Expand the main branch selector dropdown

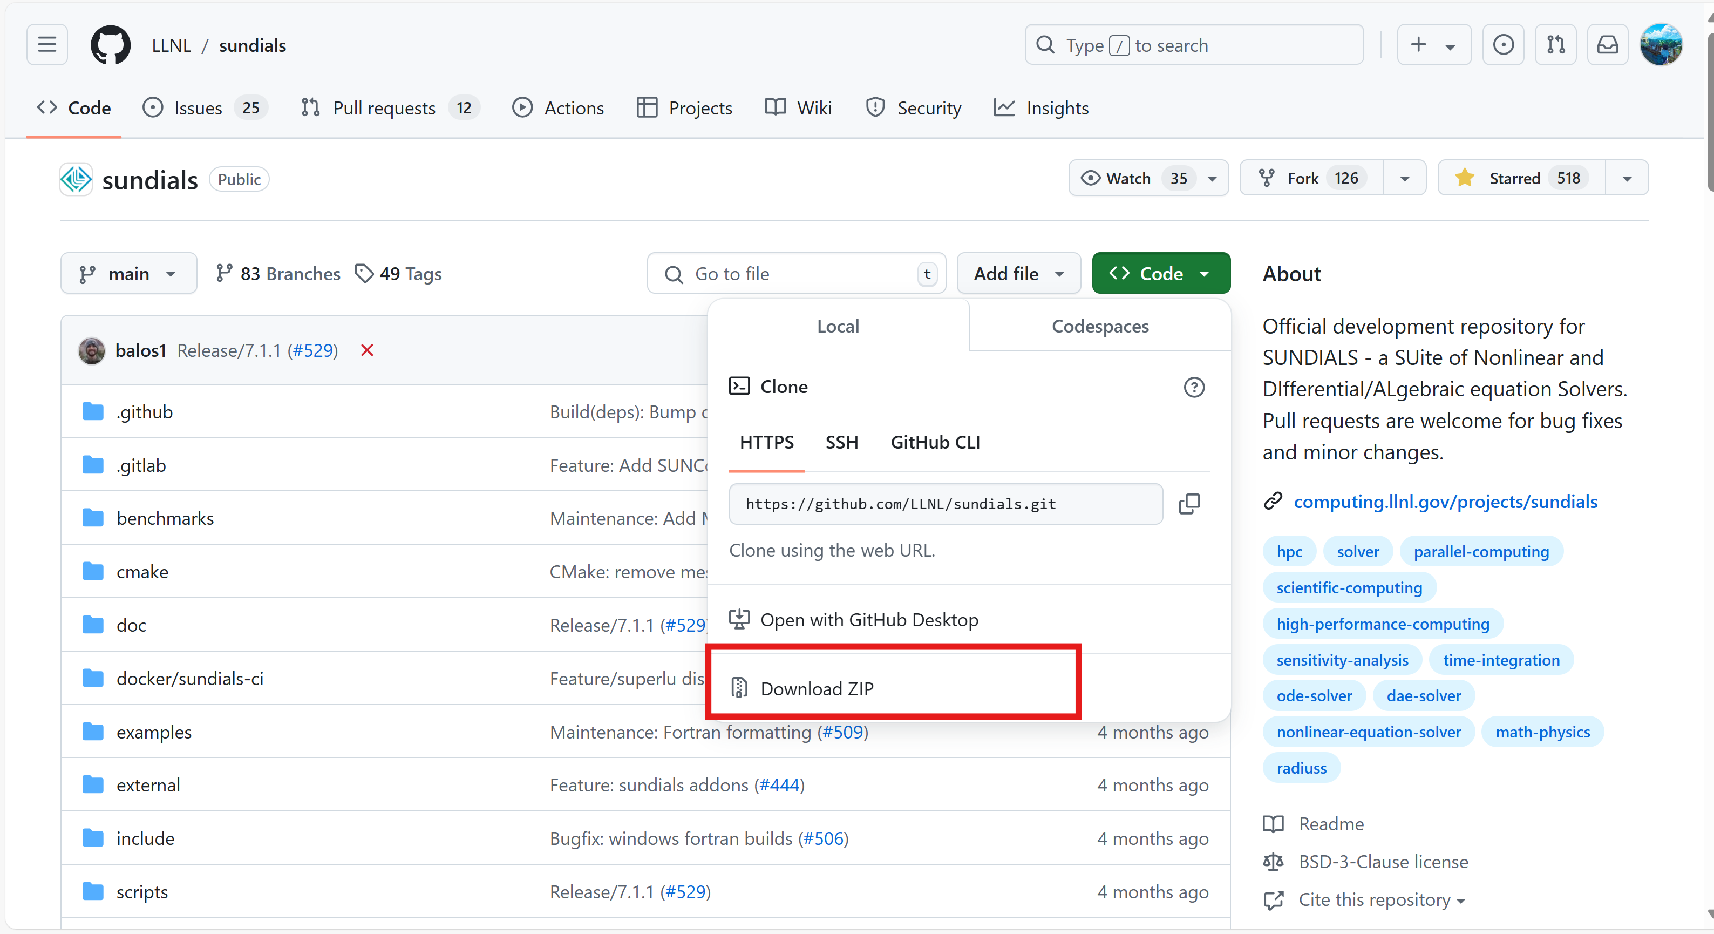click(128, 274)
